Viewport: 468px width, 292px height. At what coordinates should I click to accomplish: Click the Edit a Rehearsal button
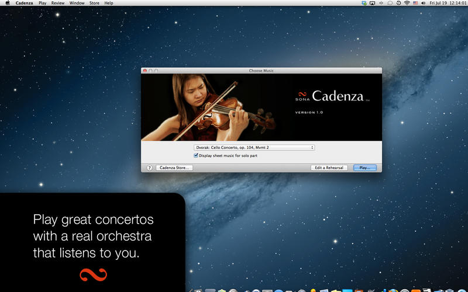point(329,168)
